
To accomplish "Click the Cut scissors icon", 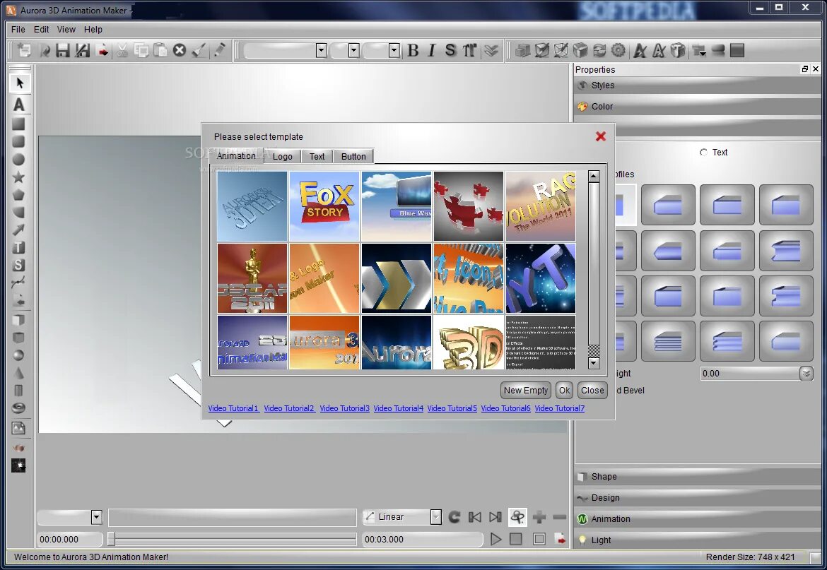I will [122, 51].
